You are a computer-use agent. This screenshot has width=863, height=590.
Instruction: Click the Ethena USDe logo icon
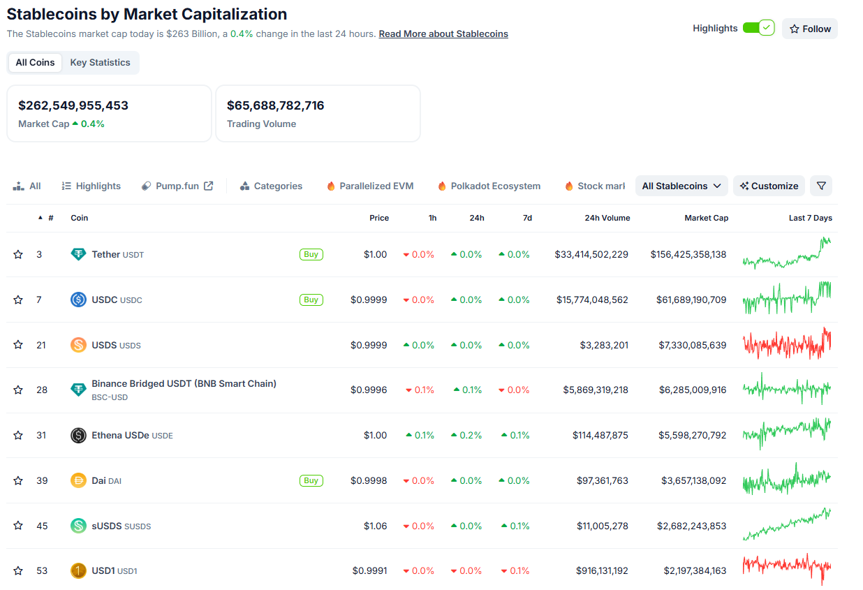pyautogui.click(x=79, y=435)
